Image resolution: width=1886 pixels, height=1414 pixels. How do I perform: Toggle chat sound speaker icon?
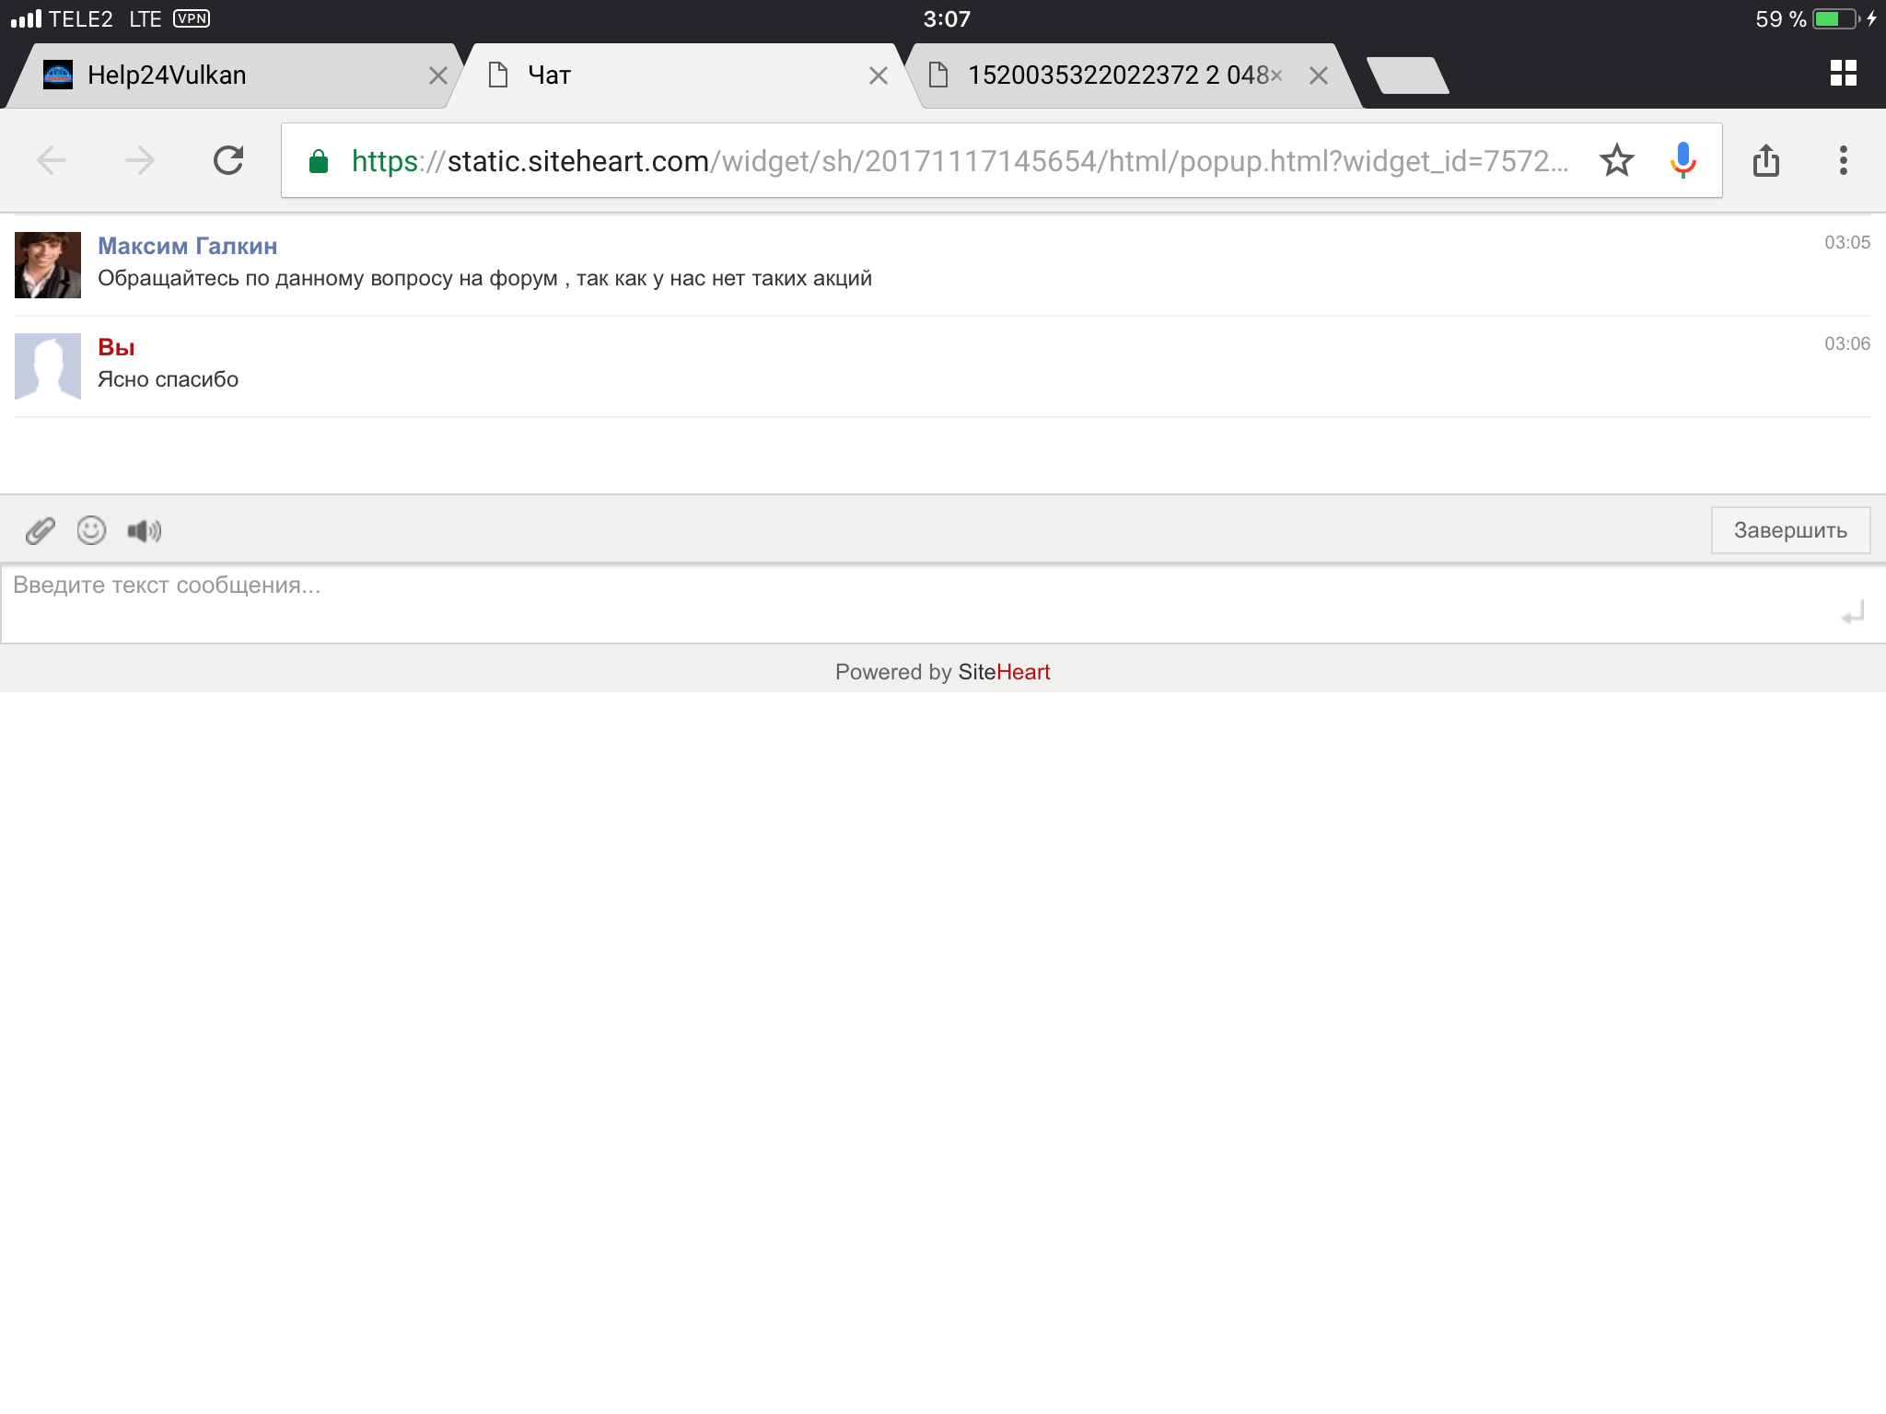pos(144,530)
